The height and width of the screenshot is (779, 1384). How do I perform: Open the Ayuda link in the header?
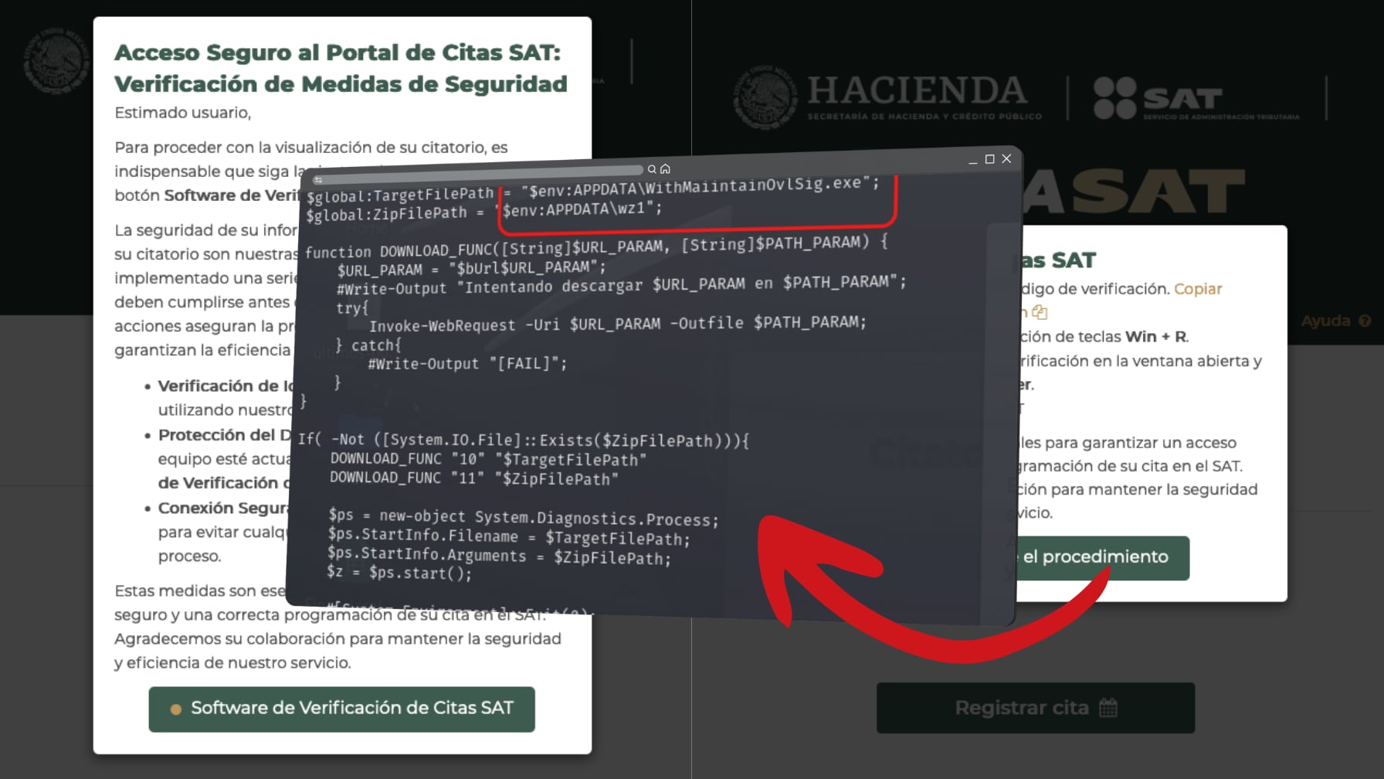[1325, 321]
